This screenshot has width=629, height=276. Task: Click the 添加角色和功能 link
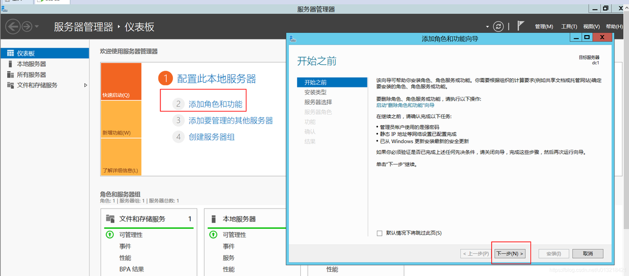(215, 104)
